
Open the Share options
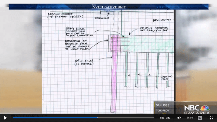tap(190, 118)
